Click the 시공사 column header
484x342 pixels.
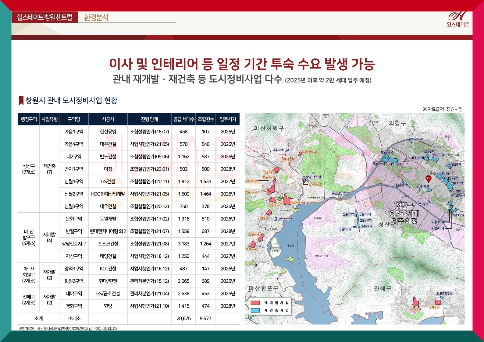pyautogui.click(x=108, y=119)
